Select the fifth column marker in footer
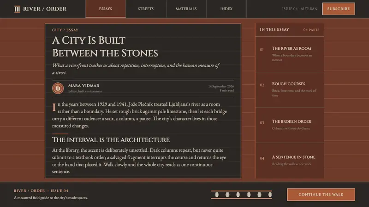369x207 pixels. pyautogui.click(x=259, y=195)
